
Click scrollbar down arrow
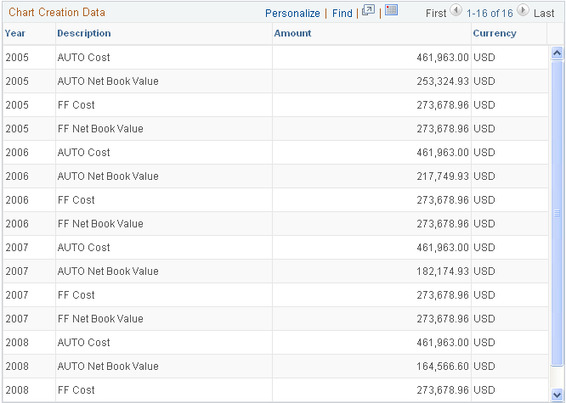557,395
